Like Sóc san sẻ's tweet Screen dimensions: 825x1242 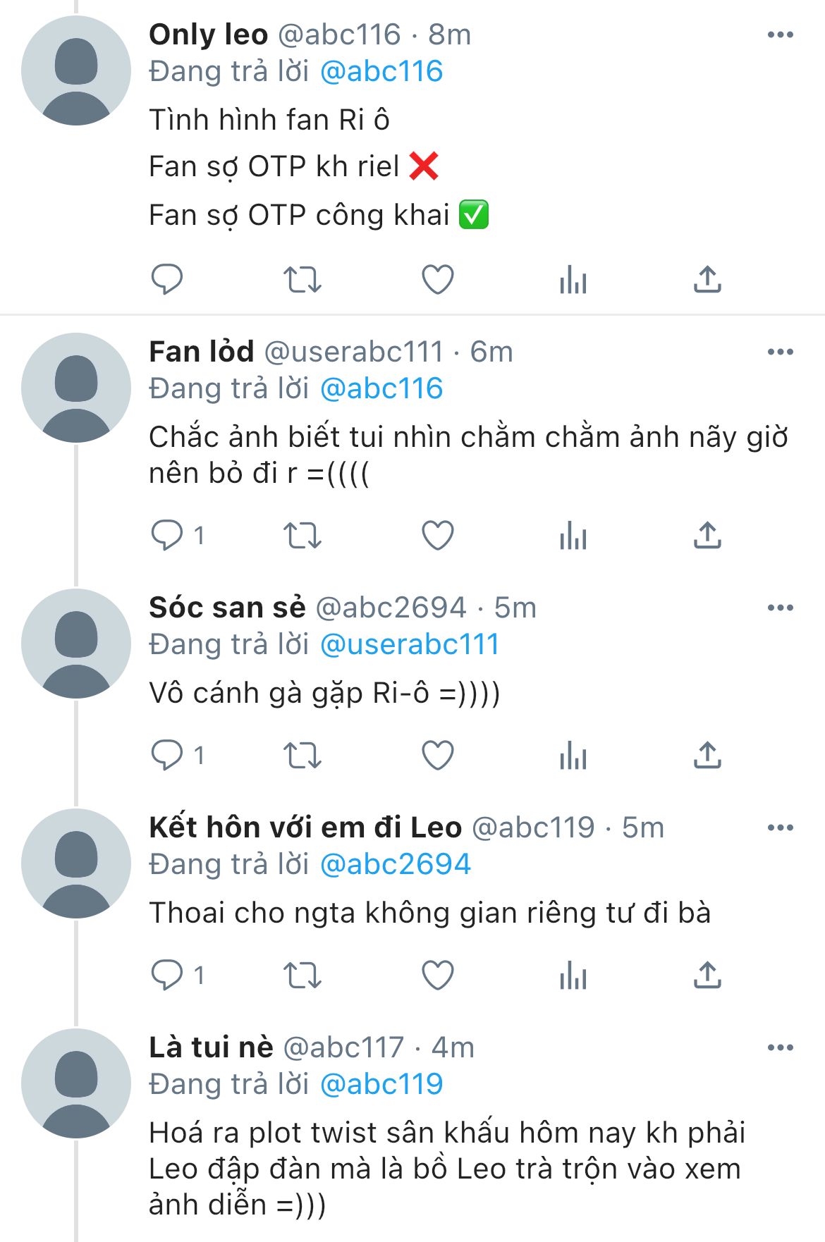(437, 755)
